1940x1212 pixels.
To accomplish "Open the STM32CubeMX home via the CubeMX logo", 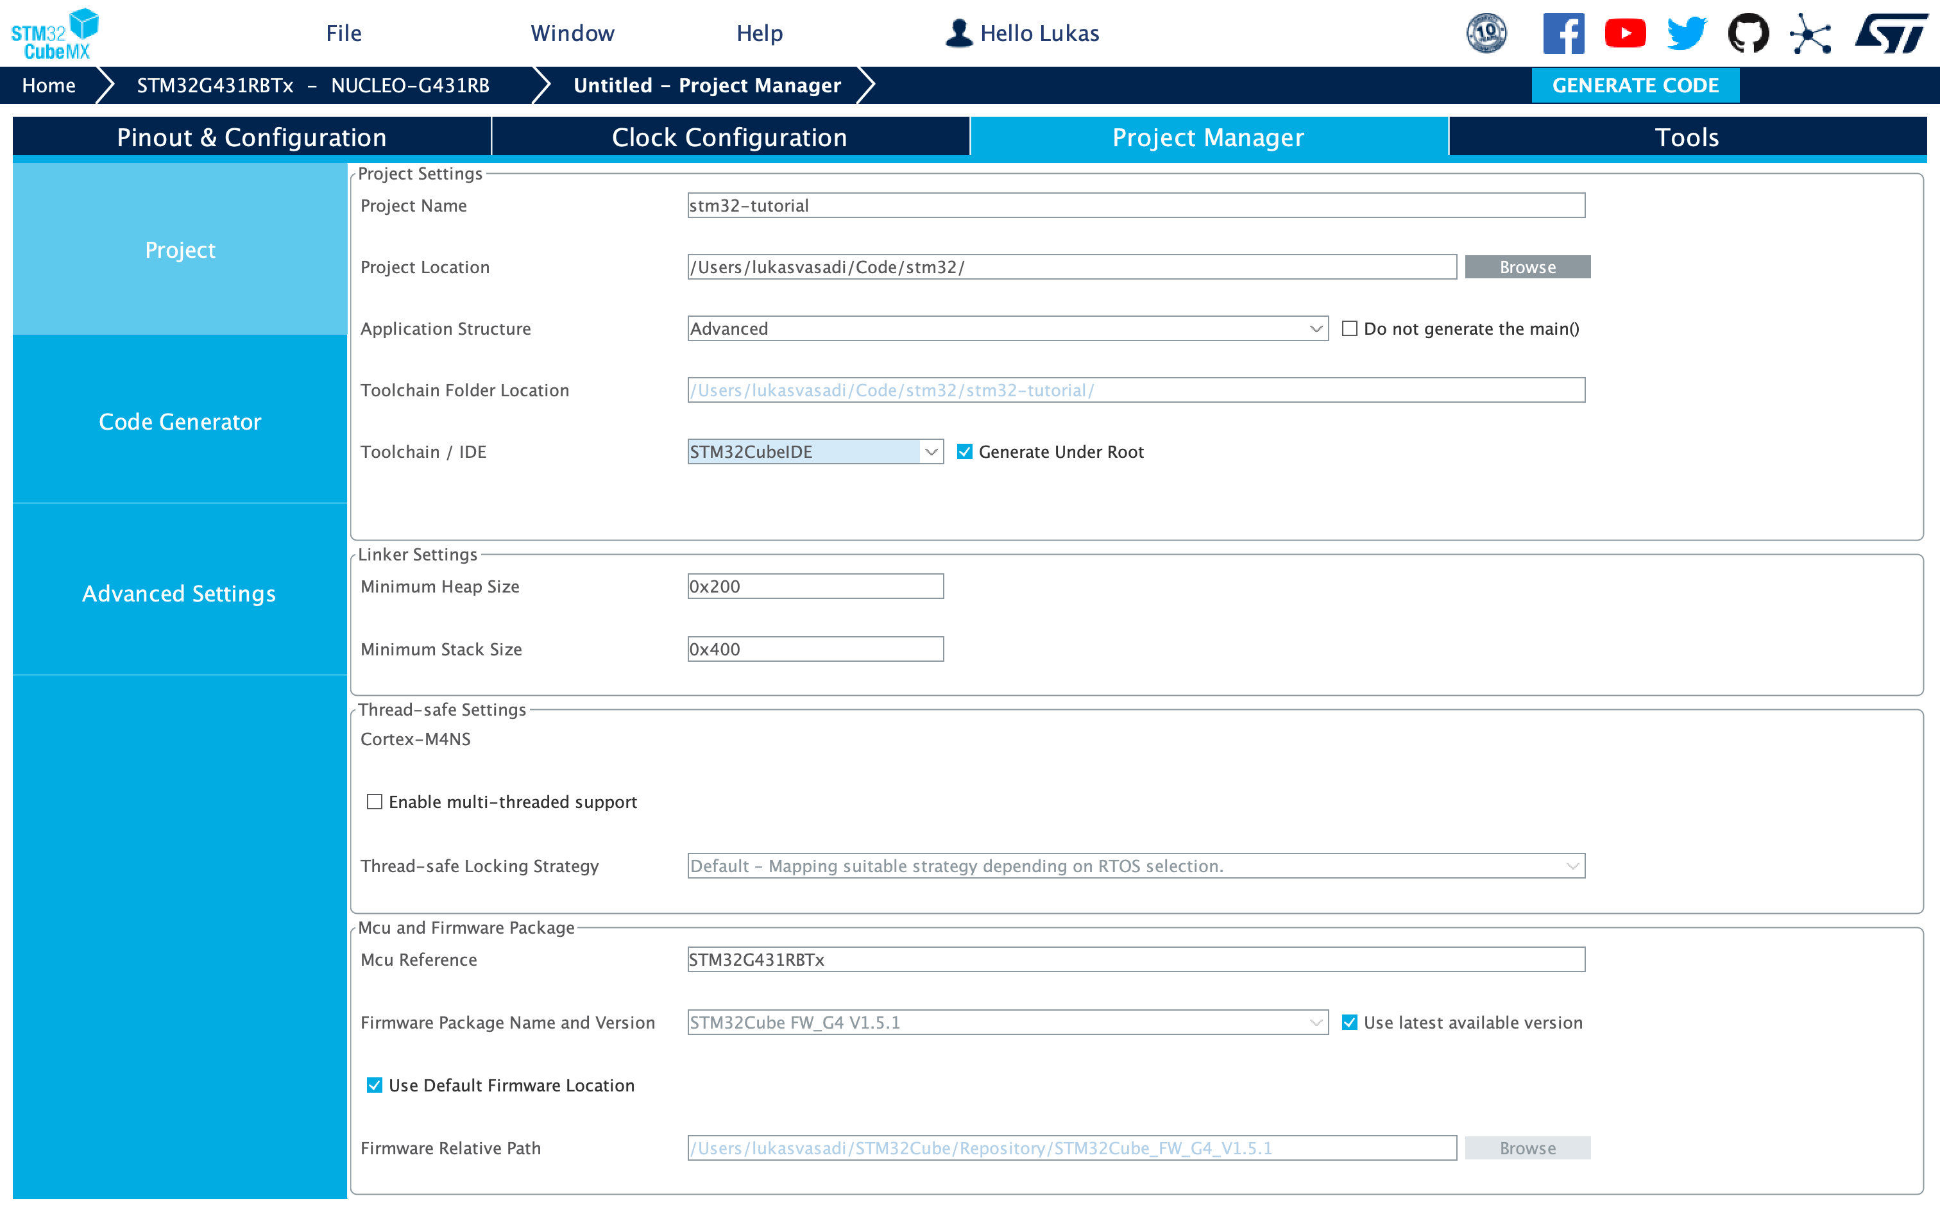I will point(52,32).
